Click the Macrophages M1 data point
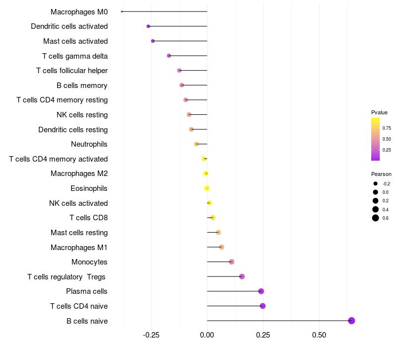 (x=221, y=247)
